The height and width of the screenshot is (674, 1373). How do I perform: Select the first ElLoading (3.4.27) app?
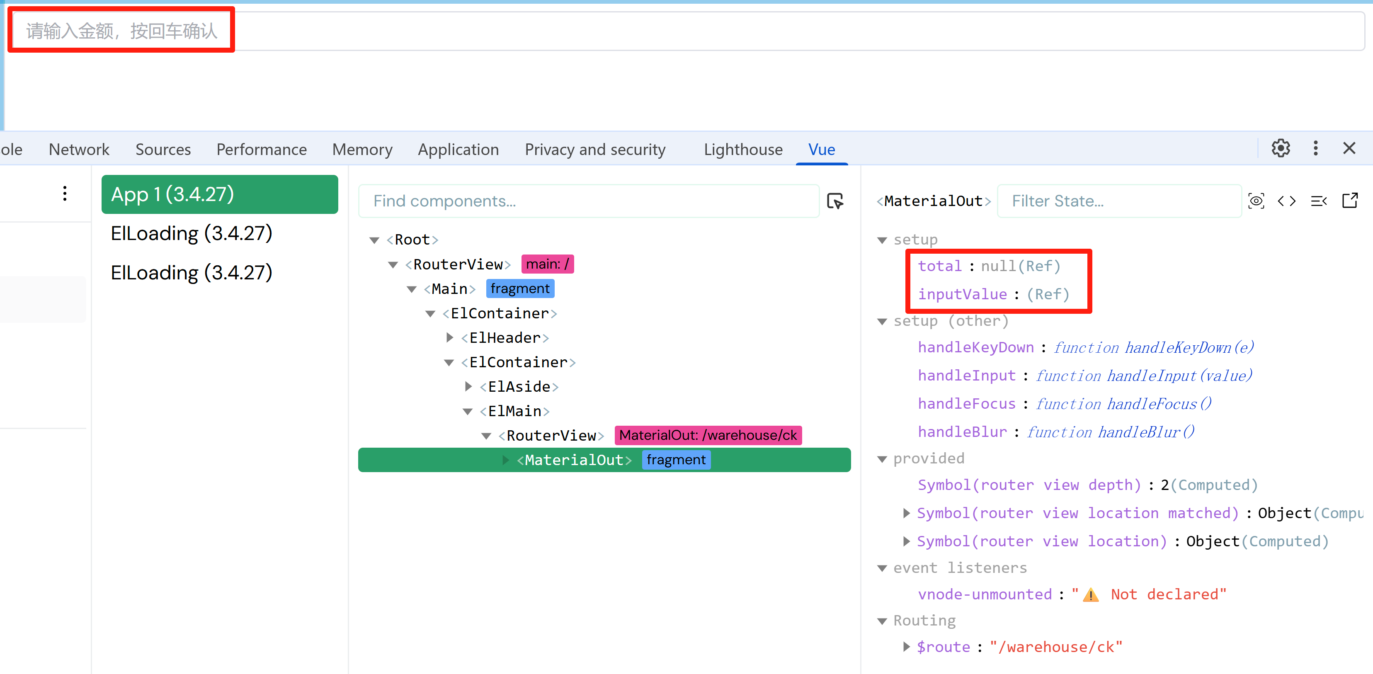point(192,233)
